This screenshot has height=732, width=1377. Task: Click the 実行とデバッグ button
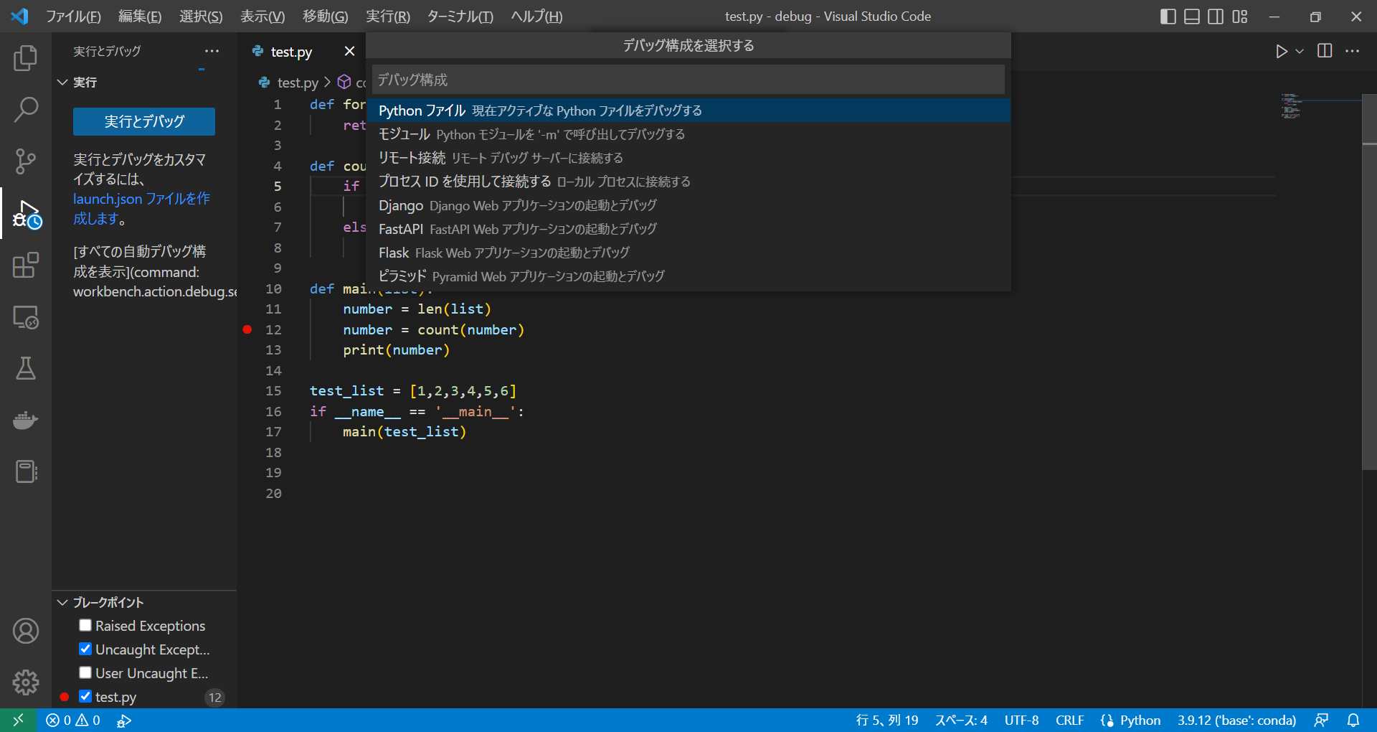pyautogui.click(x=143, y=121)
